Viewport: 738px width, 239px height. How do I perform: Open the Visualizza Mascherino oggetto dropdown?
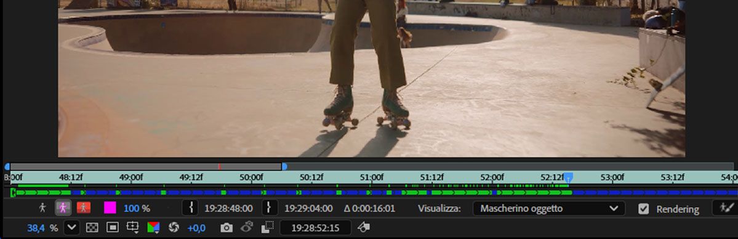tap(549, 208)
